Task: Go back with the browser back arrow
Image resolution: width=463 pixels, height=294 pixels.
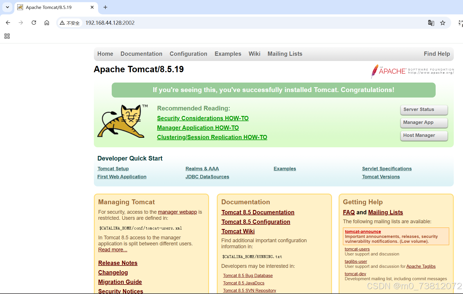Action: pos(8,23)
